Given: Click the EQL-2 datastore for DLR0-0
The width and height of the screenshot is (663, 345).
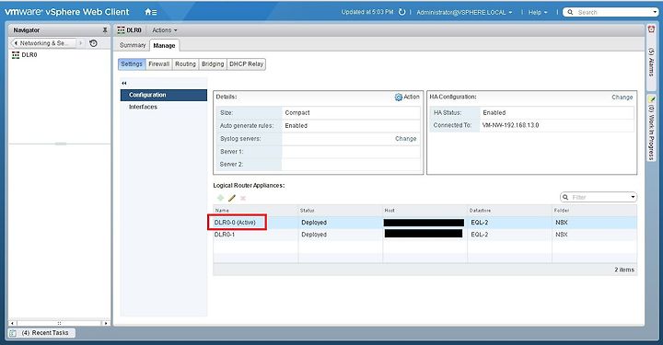Looking at the screenshot, I should [x=480, y=223].
